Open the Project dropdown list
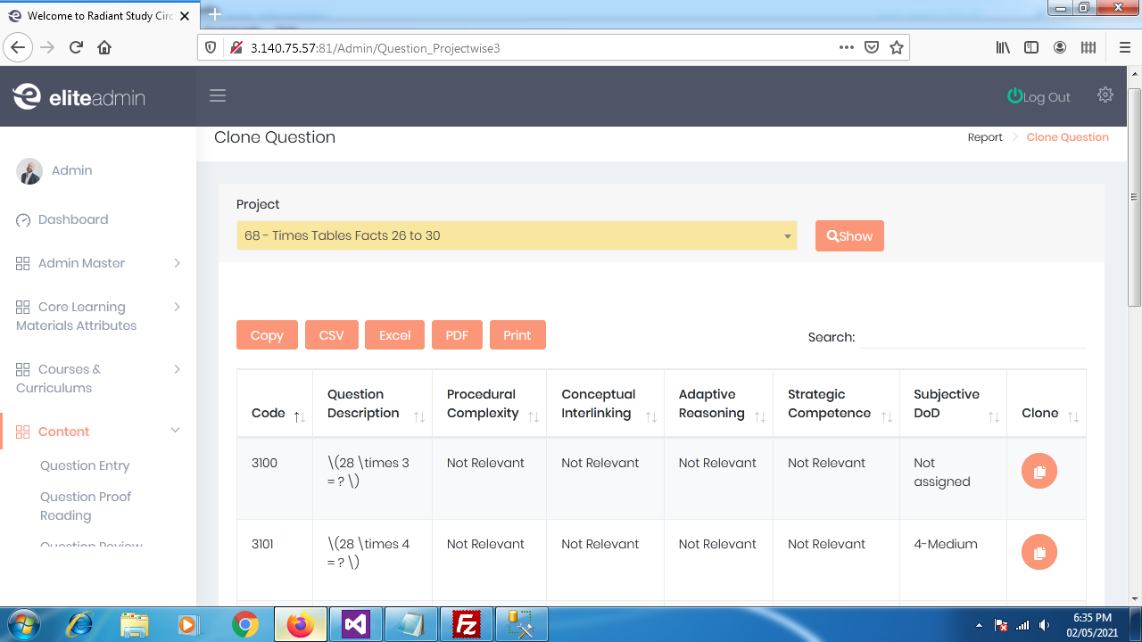The image size is (1142, 642). pos(516,236)
